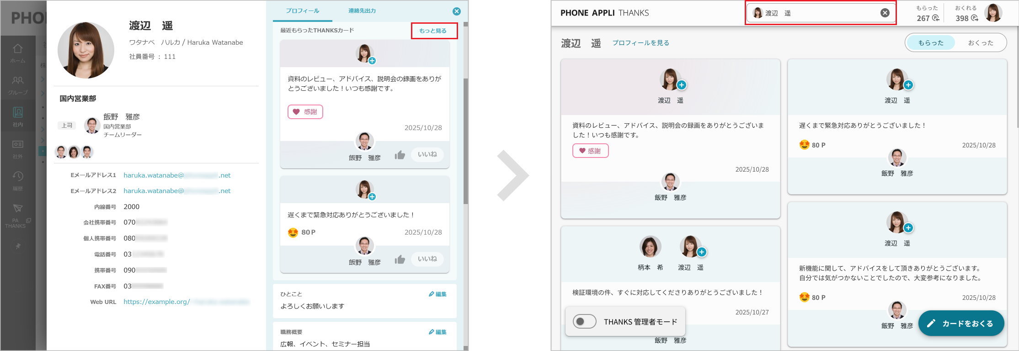
Task: Open PA THANKS from the sidebar
Action: click(18, 216)
